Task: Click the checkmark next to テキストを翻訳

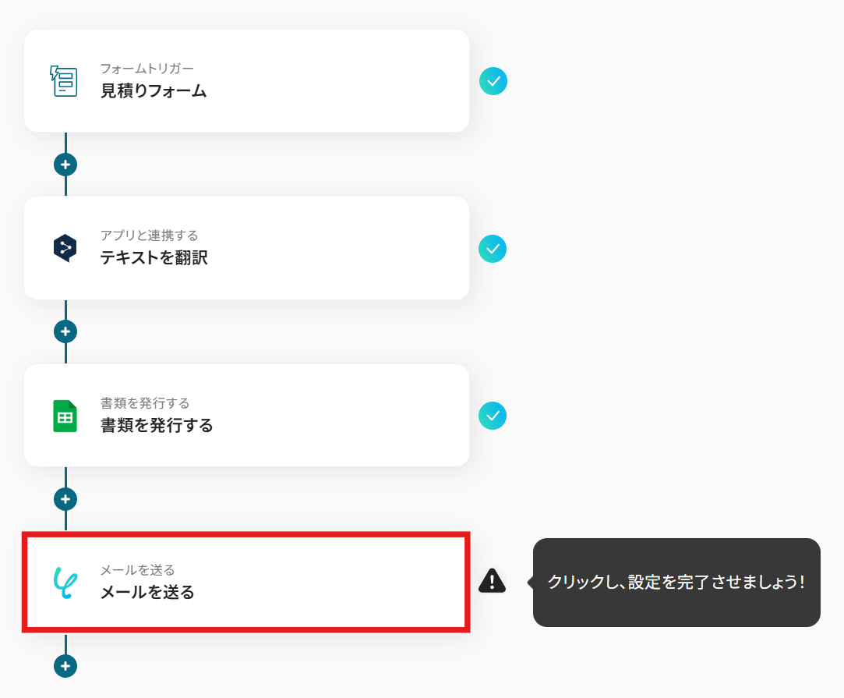Action: tap(493, 249)
